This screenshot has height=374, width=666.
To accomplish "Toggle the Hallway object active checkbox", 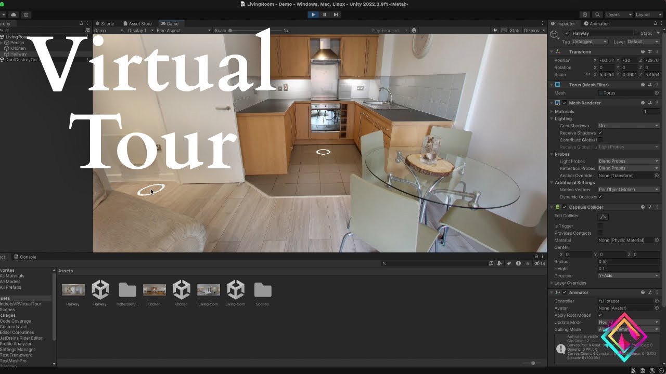I will click(567, 33).
